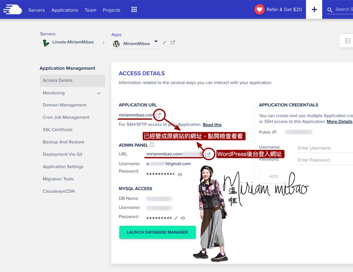Open CloudwaysCDN section

coord(58,191)
